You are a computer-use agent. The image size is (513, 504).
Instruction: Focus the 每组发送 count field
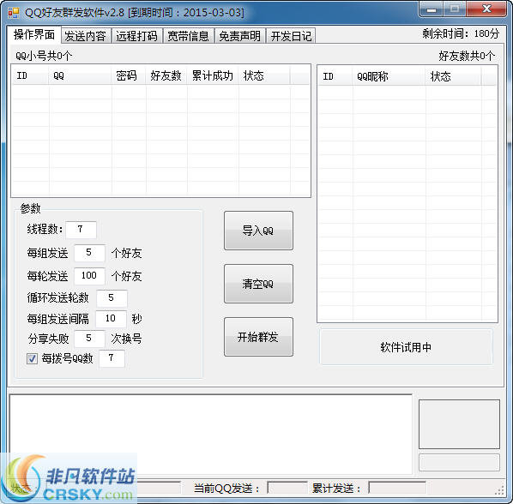tap(89, 253)
